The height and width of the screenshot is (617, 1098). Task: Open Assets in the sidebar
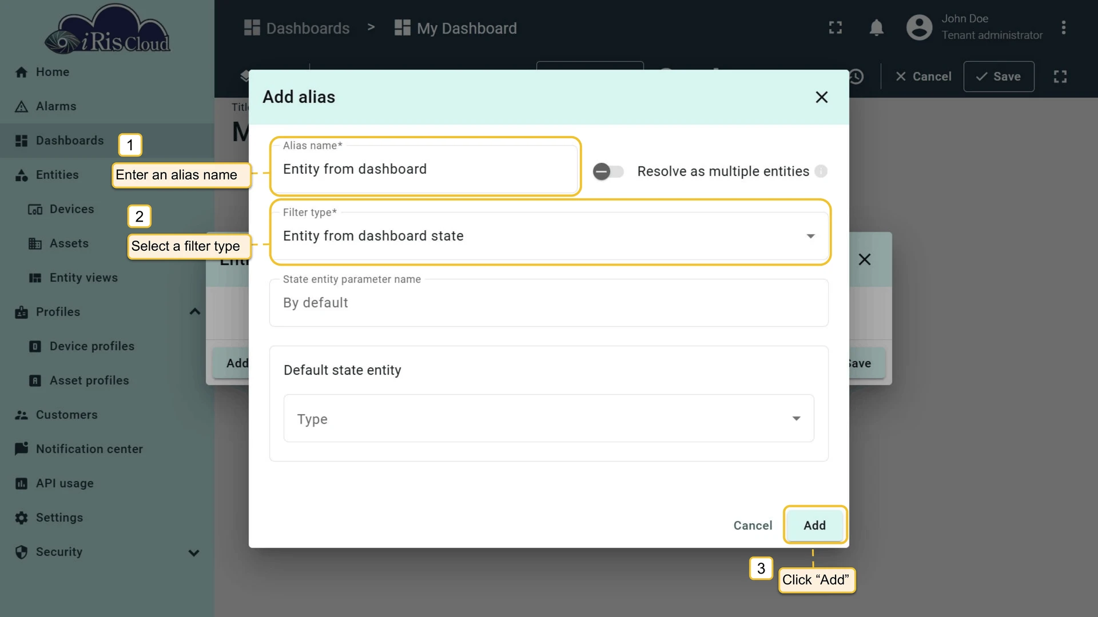pyautogui.click(x=107, y=243)
